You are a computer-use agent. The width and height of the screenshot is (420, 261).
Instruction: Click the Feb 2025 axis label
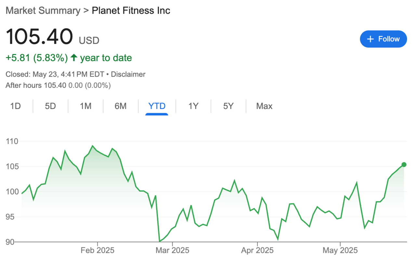click(98, 251)
